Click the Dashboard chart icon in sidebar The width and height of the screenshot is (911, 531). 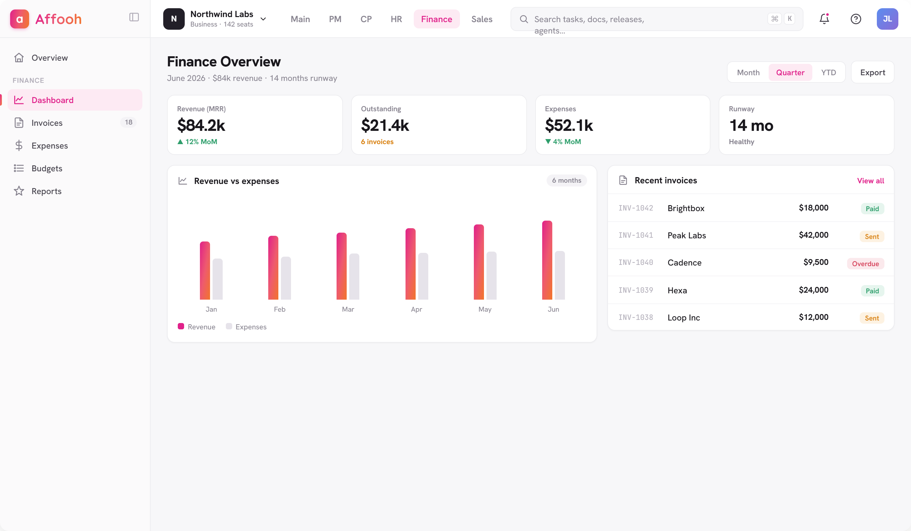coord(19,100)
